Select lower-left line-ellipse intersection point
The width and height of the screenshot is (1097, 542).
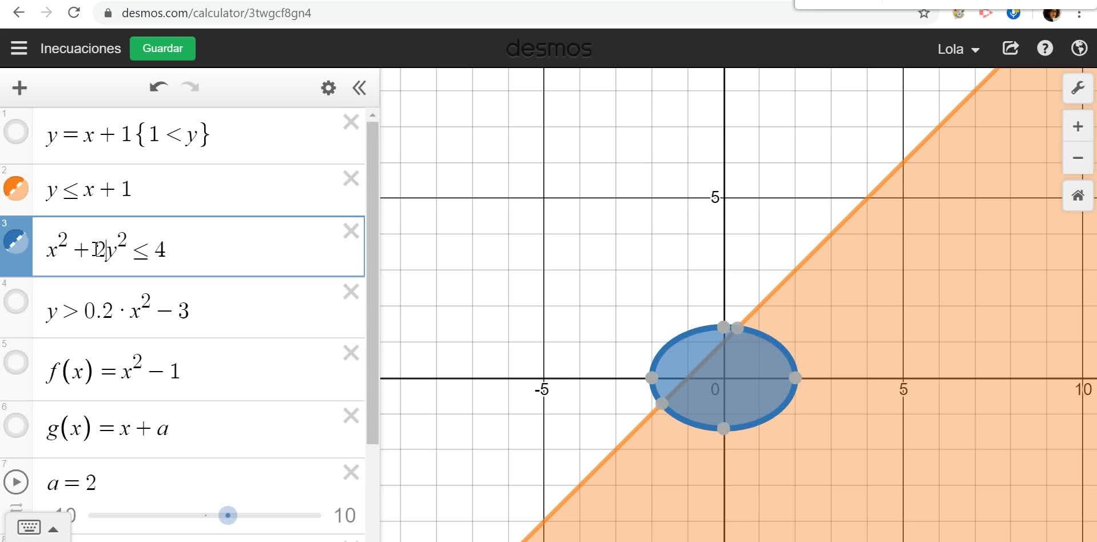[662, 404]
